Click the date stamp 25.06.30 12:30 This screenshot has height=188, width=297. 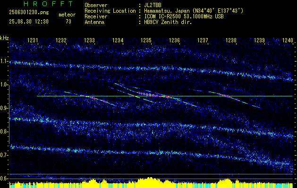click(29, 22)
